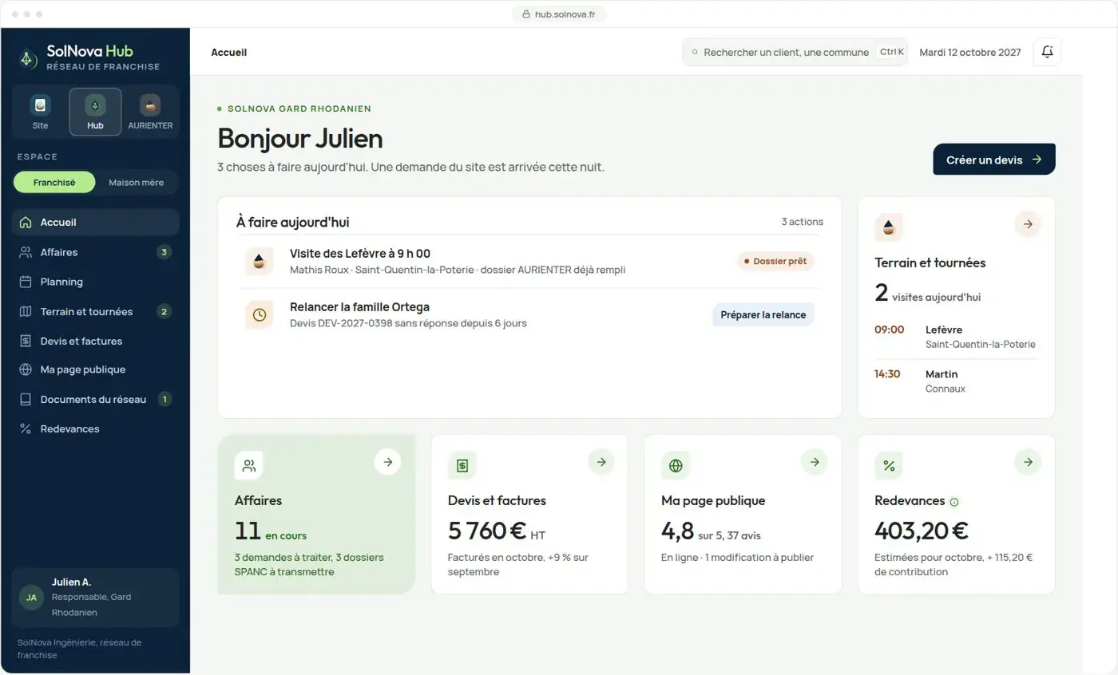
Task: Select the Hub app tile
Action: click(95, 112)
